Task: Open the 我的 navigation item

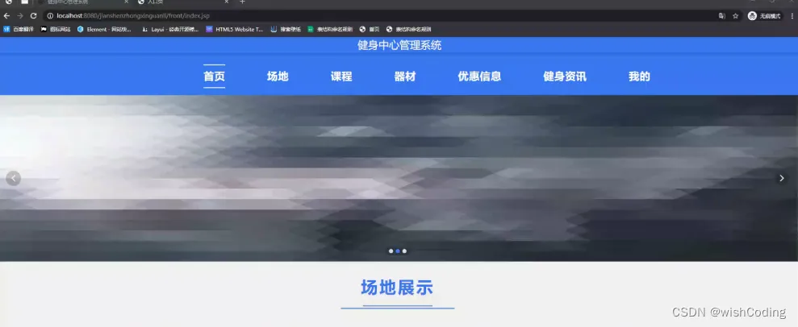Action: tap(639, 77)
